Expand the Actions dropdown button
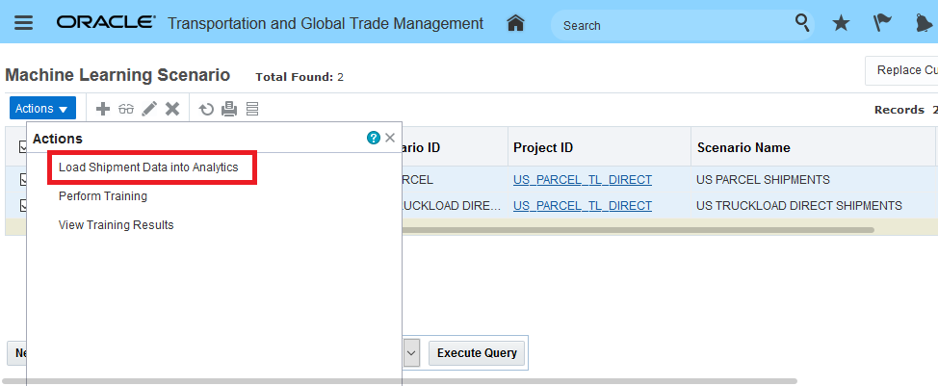938x386 pixels. pos(42,109)
